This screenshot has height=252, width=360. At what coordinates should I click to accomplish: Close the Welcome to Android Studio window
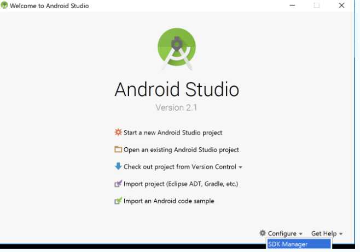coord(341,5)
